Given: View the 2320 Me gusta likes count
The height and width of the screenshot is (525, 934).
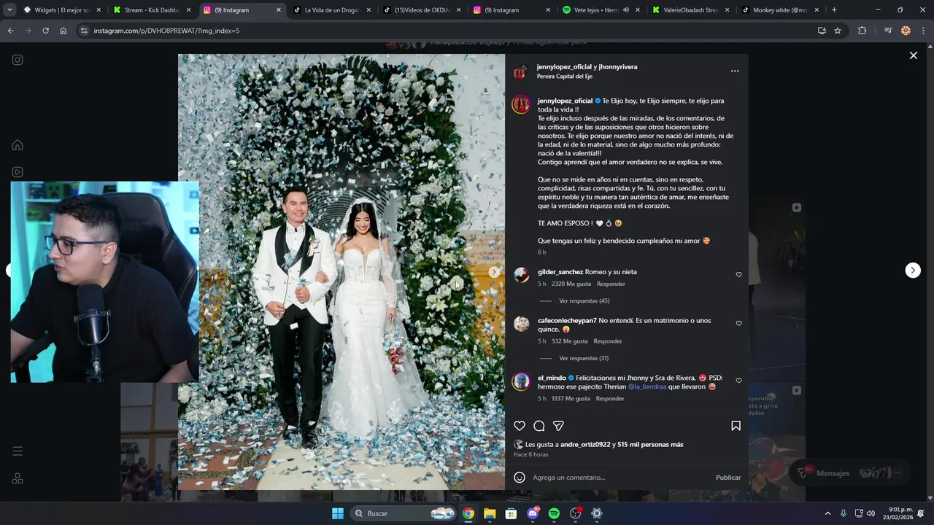Looking at the screenshot, I should click(x=571, y=284).
